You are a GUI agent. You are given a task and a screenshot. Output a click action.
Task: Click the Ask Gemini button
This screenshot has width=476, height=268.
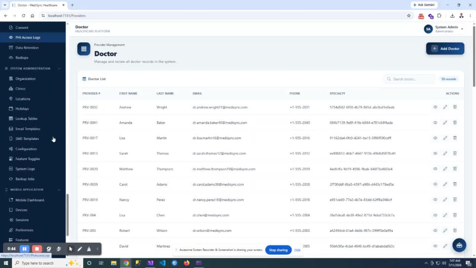(424, 5)
